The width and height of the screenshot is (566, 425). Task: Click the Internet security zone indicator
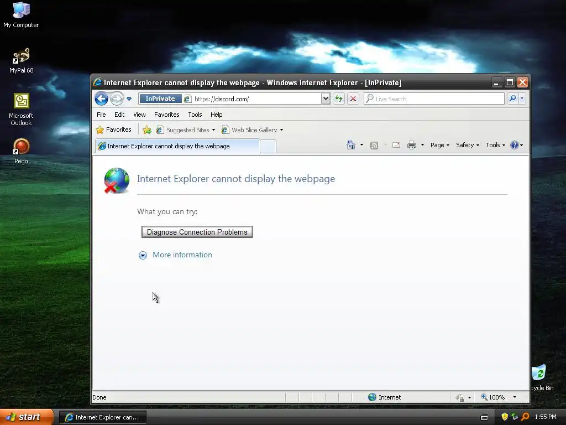pyautogui.click(x=385, y=397)
